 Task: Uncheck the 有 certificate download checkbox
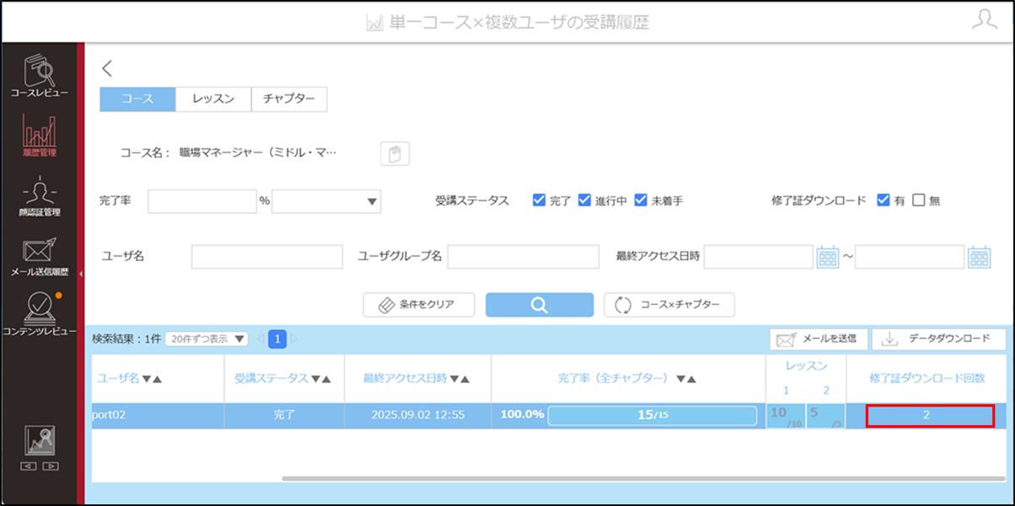pyautogui.click(x=883, y=200)
